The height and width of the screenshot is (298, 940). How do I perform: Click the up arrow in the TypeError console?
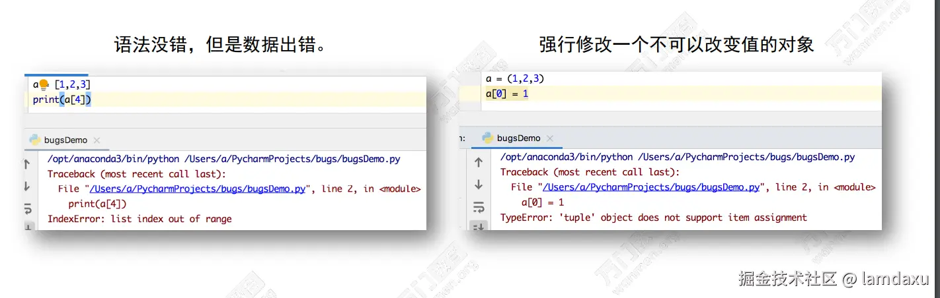click(479, 162)
